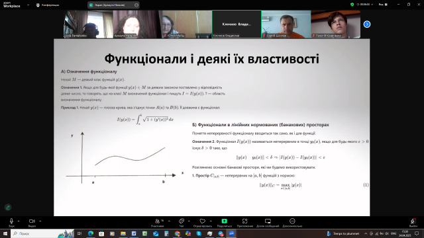
Task: Open the Participants panel
Action: [158, 222]
